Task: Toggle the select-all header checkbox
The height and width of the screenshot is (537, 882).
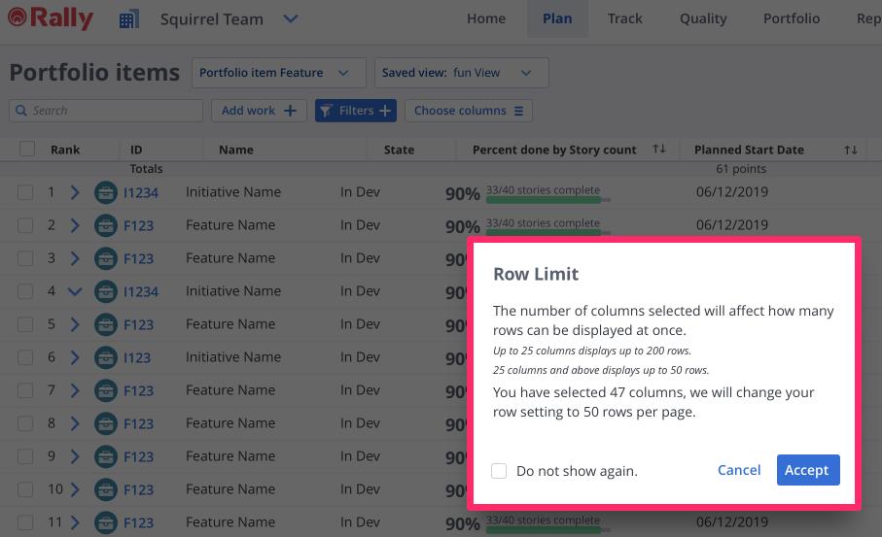Action: click(x=27, y=149)
